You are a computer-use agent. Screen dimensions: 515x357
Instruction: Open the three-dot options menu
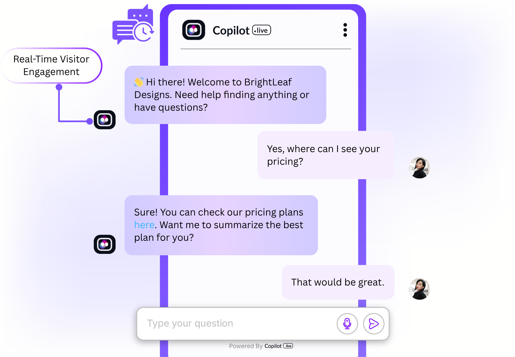(345, 30)
